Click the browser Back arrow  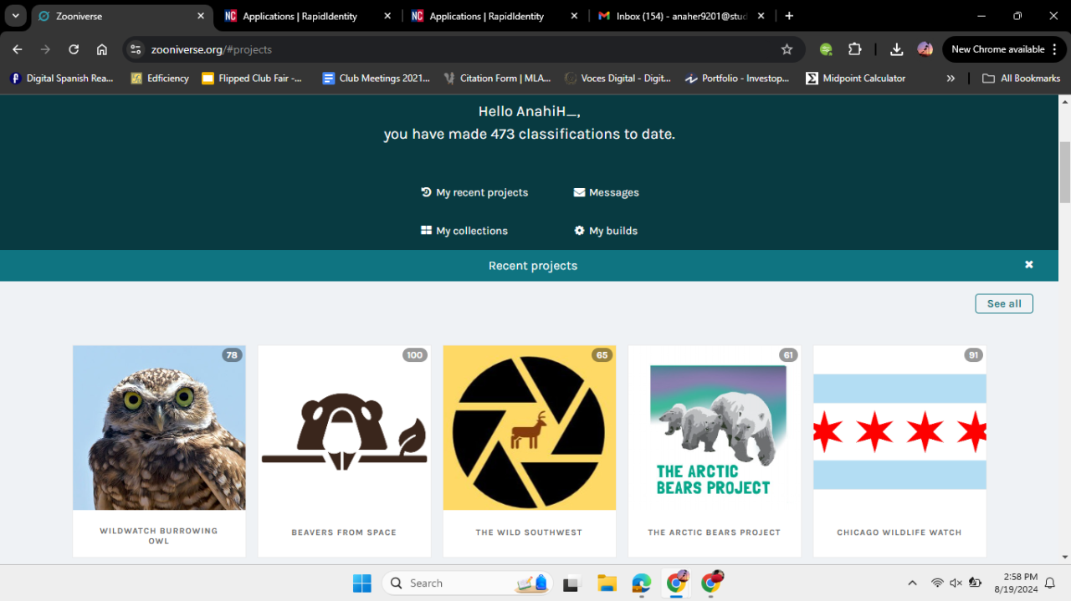tap(18, 49)
